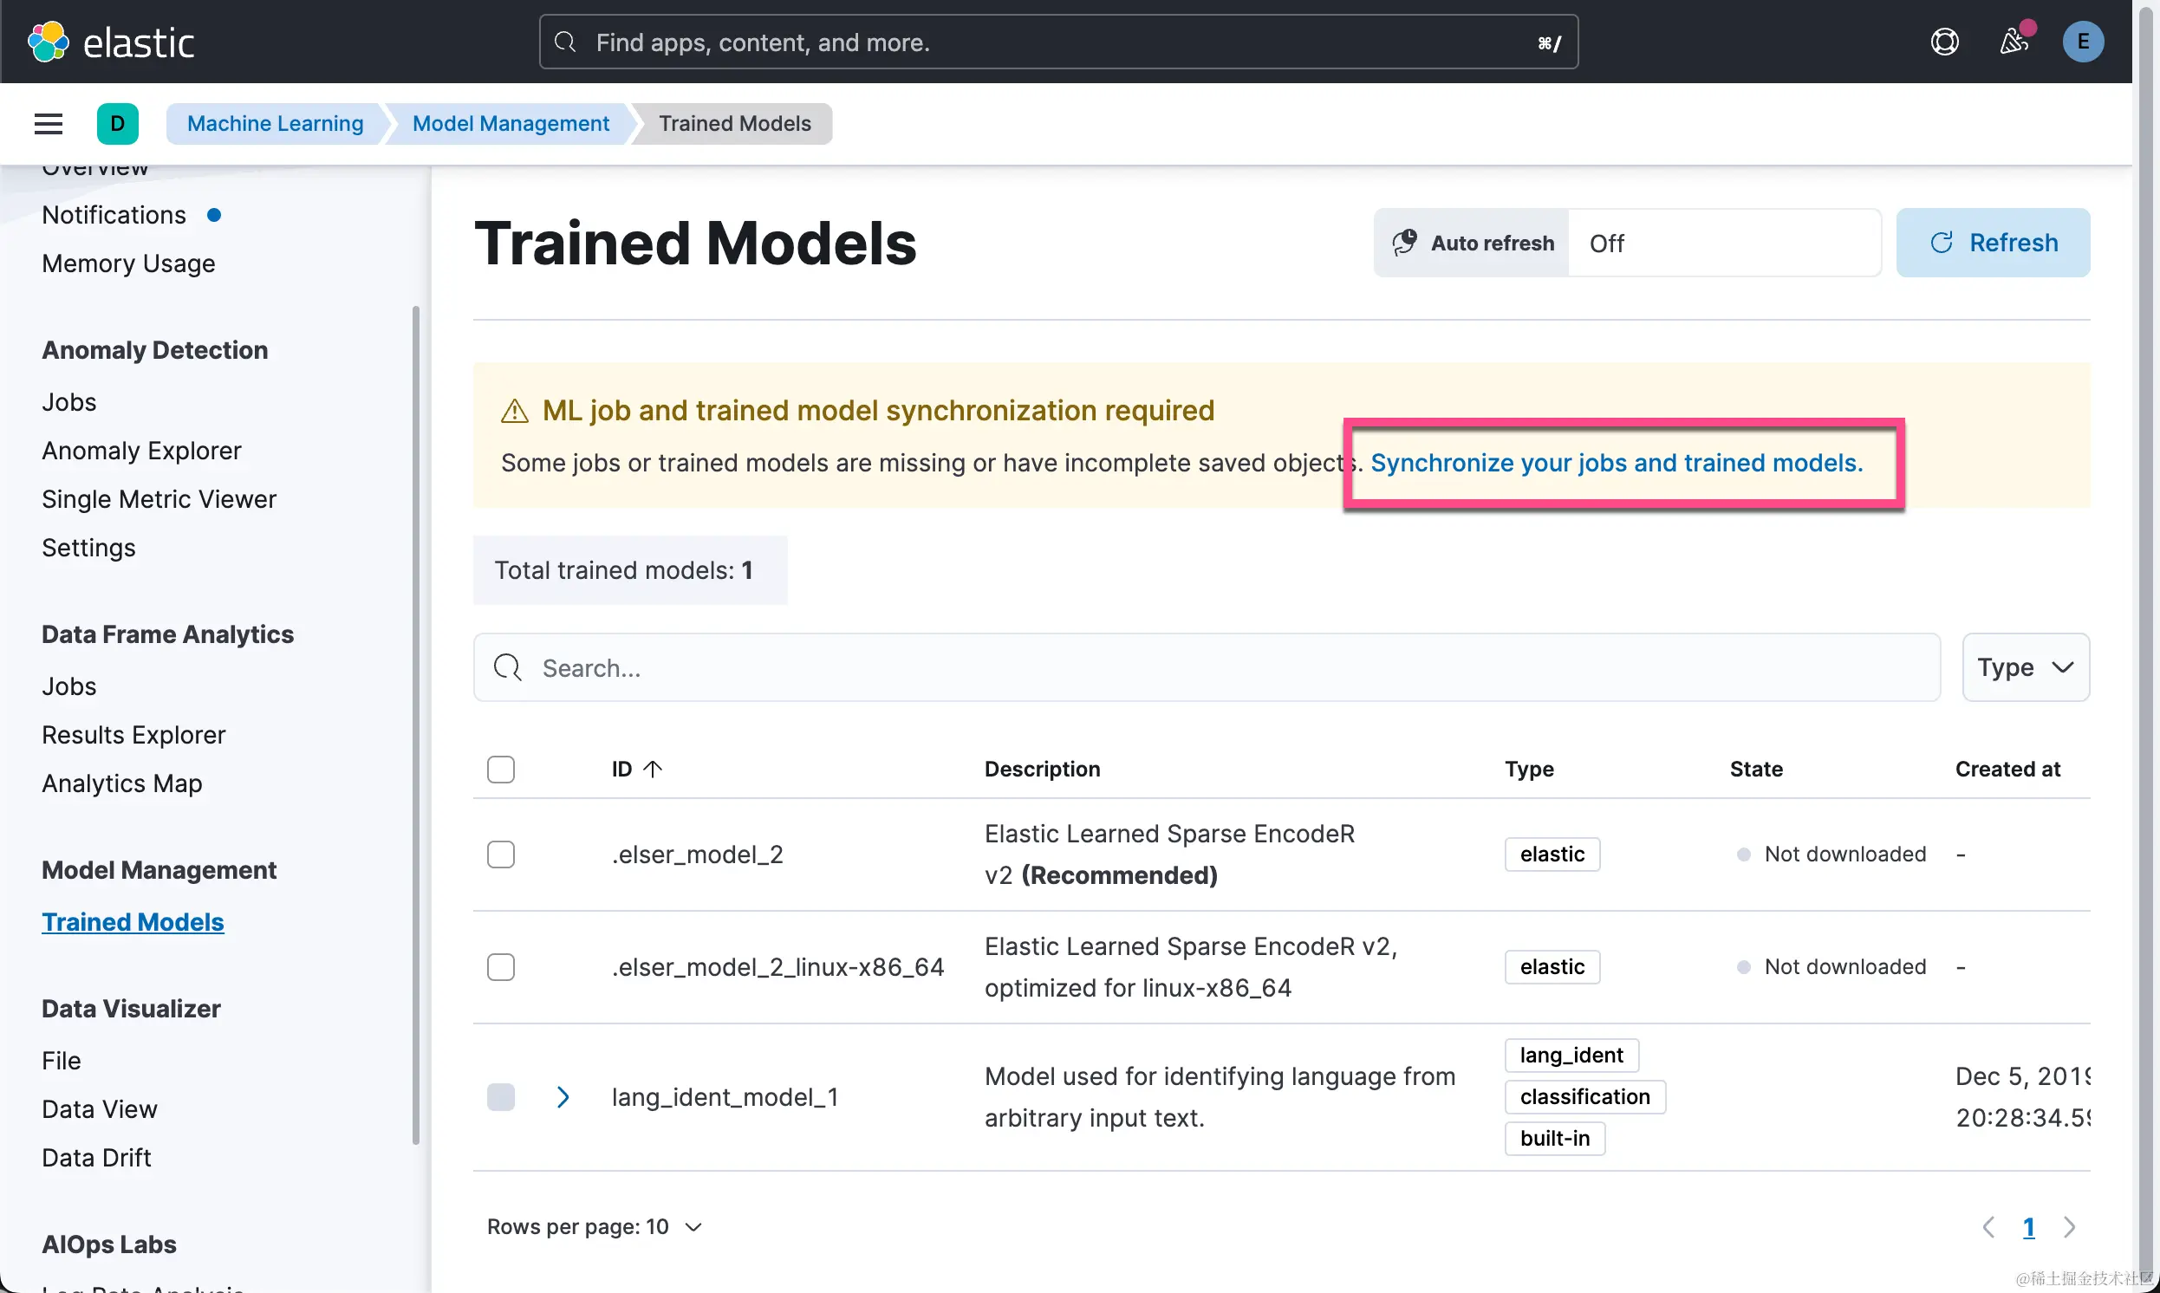Click the green D space avatar
2160x1293 pixels.
[118, 124]
